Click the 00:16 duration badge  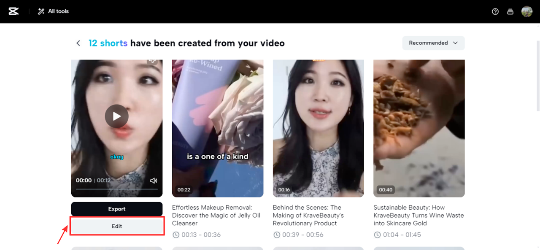click(284, 190)
